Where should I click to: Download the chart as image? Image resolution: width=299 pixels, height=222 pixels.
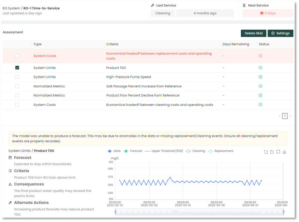tap(284, 152)
